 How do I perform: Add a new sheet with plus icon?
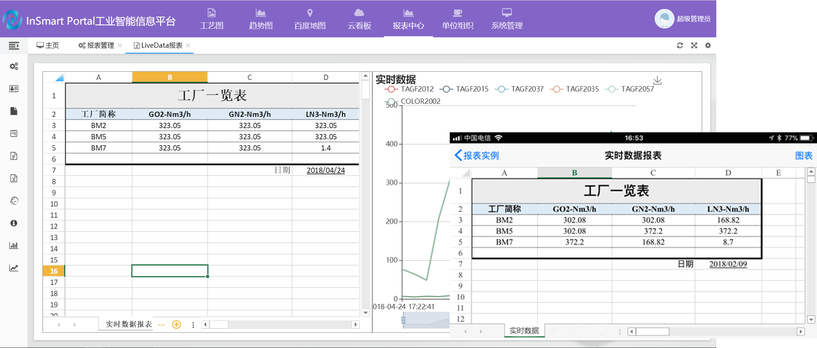click(x=177, y=324)
